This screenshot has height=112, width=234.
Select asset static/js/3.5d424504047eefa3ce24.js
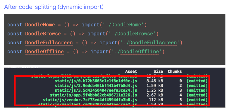pos(96,91)
